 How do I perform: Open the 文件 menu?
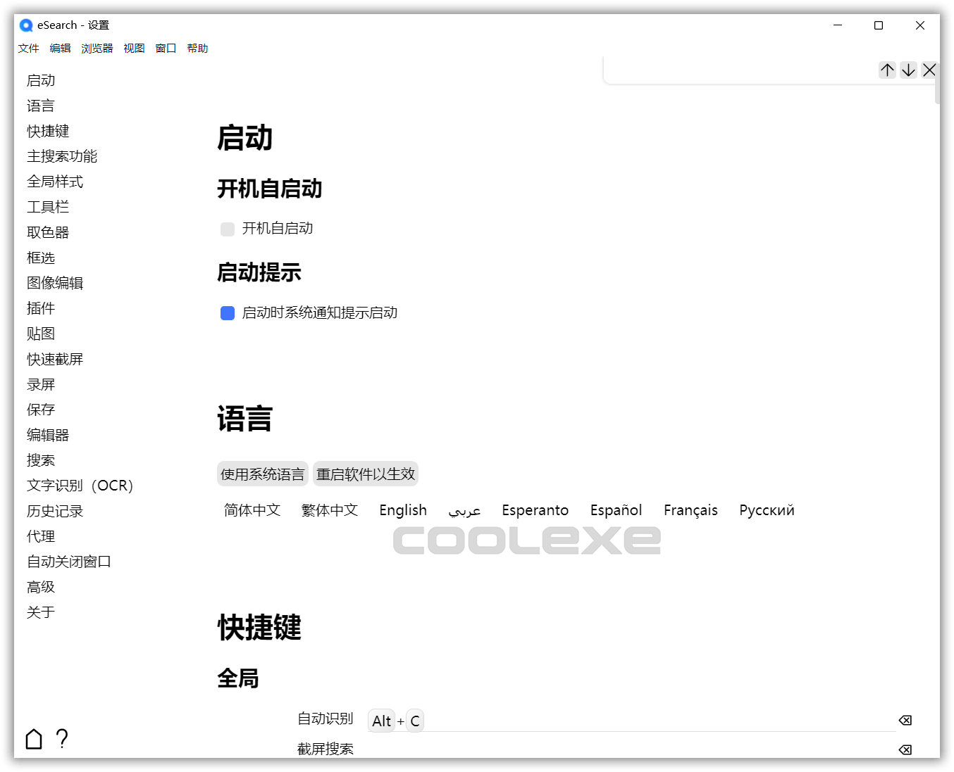click(x=29, y=48)
